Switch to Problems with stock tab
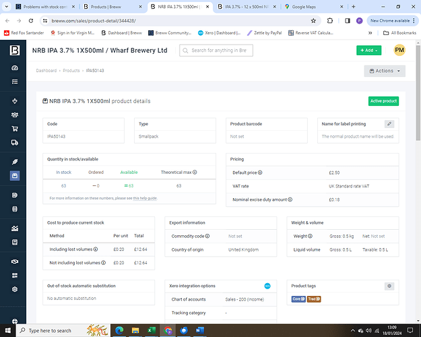 pos(45,7)
